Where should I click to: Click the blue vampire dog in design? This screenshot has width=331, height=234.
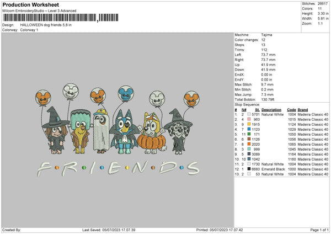click(x=124, y=131)
